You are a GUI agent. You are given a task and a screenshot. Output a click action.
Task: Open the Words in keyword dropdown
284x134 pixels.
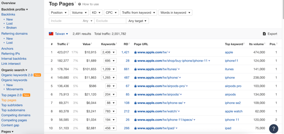(175, 13)
